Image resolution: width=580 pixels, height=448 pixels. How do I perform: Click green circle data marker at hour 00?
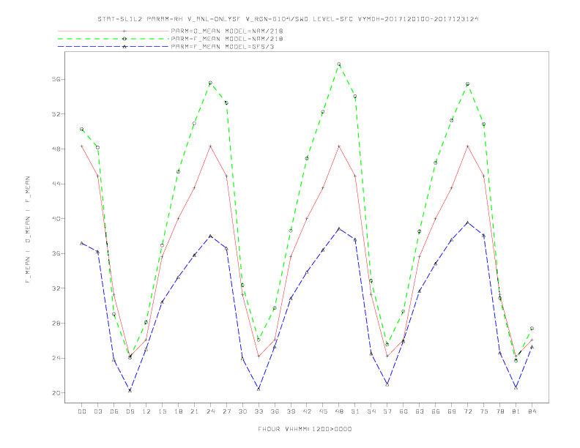point(82,130)
